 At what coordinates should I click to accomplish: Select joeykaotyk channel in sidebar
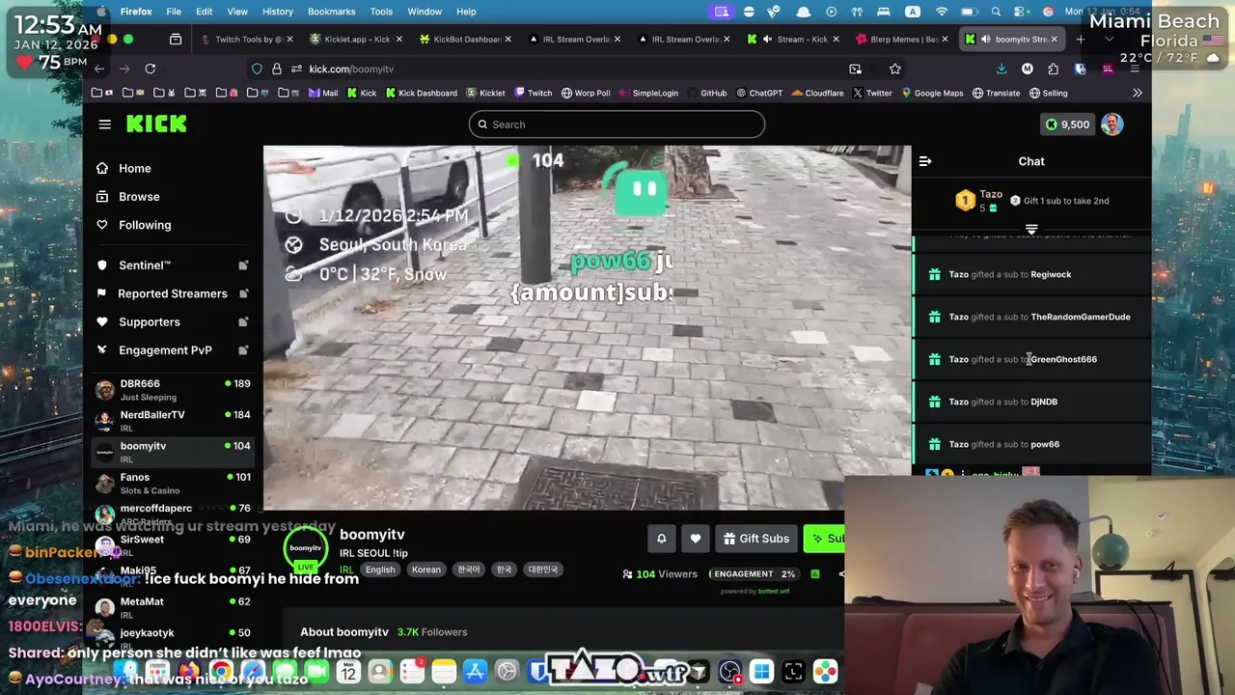coord(173,638)
